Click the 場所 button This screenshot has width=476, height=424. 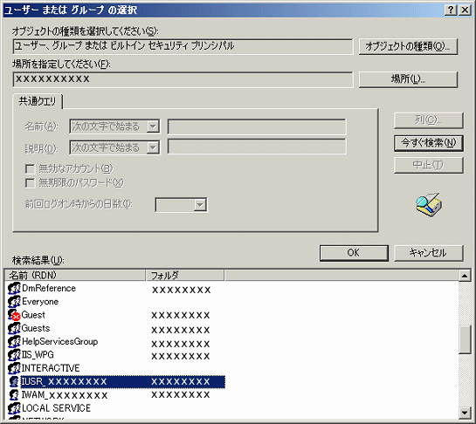tap(408, 79)
